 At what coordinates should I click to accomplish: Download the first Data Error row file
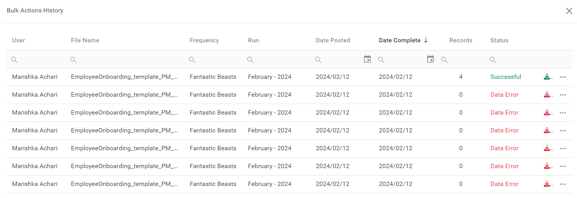point(548,95)
